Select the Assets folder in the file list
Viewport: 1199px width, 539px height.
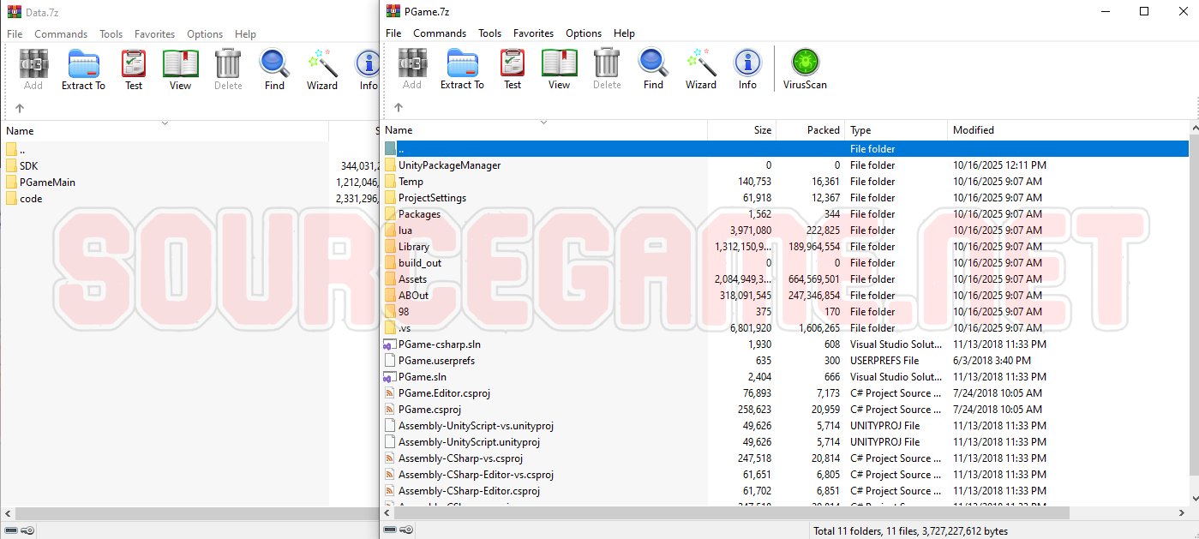tap(412, 279)
